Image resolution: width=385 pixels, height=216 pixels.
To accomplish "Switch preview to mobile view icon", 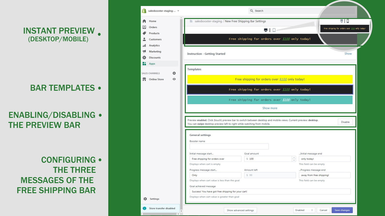I will click(274, 30).
